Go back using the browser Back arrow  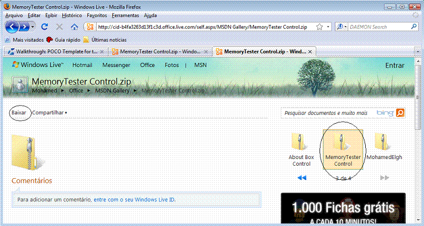point(12,27)
